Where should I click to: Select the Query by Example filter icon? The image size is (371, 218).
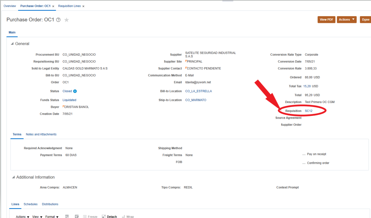pos(77,216)
